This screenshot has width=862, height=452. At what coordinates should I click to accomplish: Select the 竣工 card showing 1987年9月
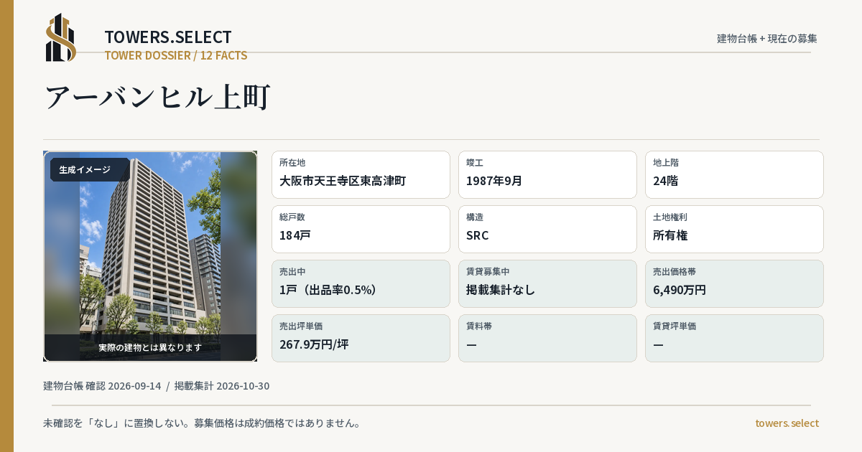click(x=547, y=174)
